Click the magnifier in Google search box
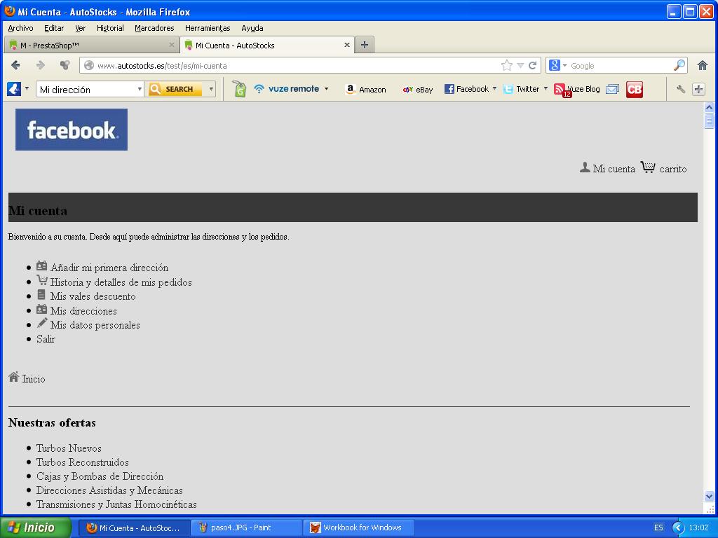Image resolution: width=718 pixels, height=538 pixels. [679, 65]
